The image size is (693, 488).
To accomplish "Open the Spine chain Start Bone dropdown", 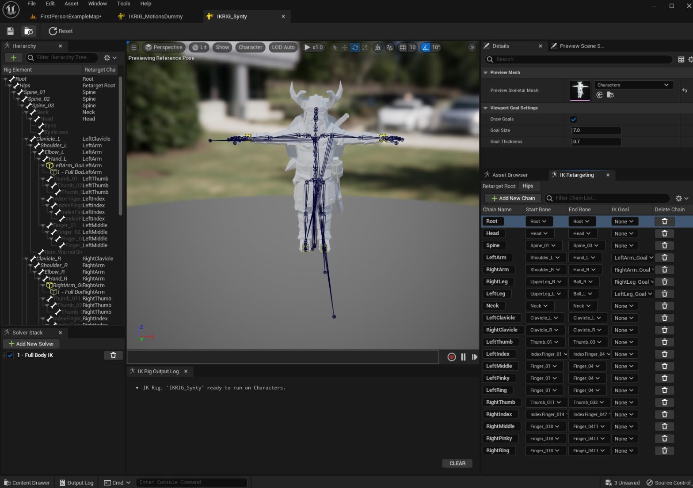I will pyautogui.click(x=543, y=245).
